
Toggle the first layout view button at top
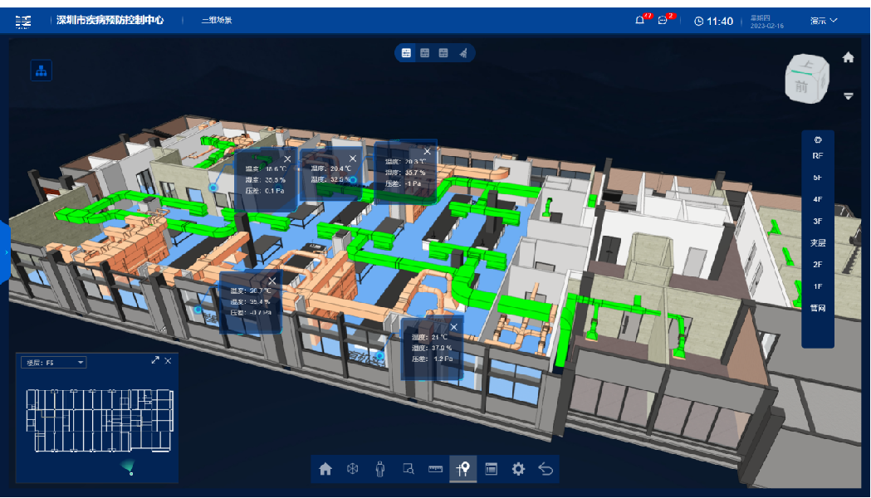coord(406,53)
